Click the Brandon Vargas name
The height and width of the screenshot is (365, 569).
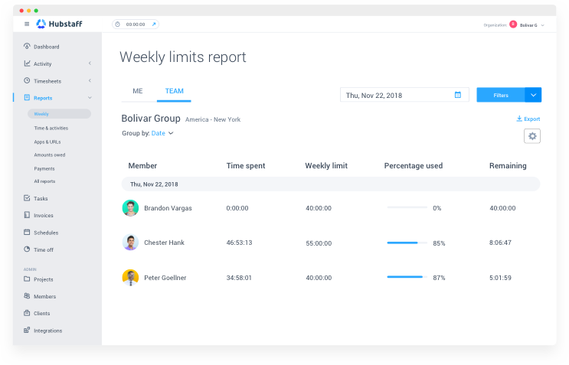pyautogui.click(x=168, y=208)
